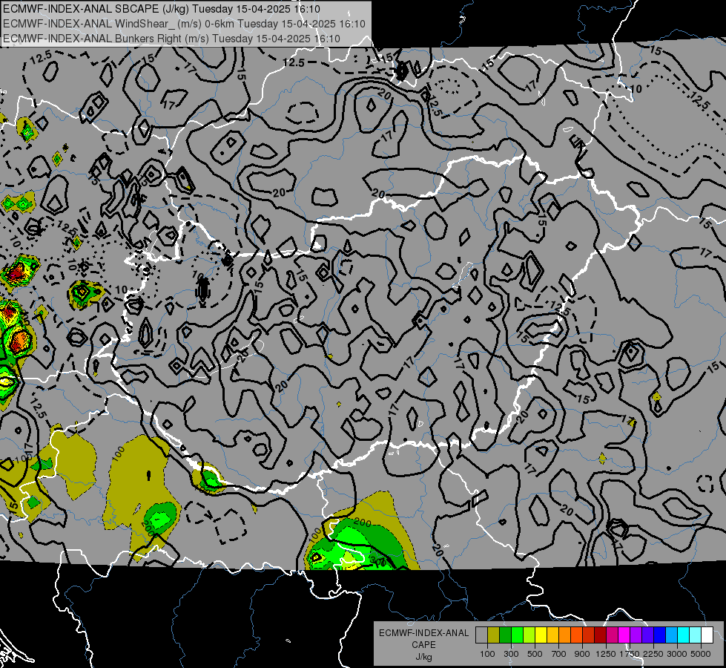Click the J/kg unit in the legend
The height and width of the screenshot is (668, 726).
click(423, 657)
